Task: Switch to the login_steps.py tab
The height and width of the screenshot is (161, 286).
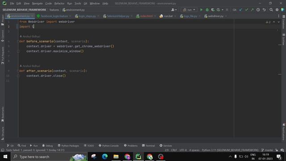Action: click(87, 16)
